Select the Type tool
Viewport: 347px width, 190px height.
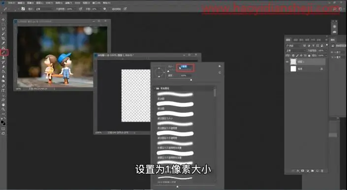click(3, 90)
